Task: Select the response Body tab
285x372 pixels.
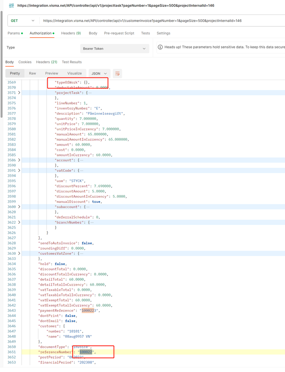Action: click(9, 62)
